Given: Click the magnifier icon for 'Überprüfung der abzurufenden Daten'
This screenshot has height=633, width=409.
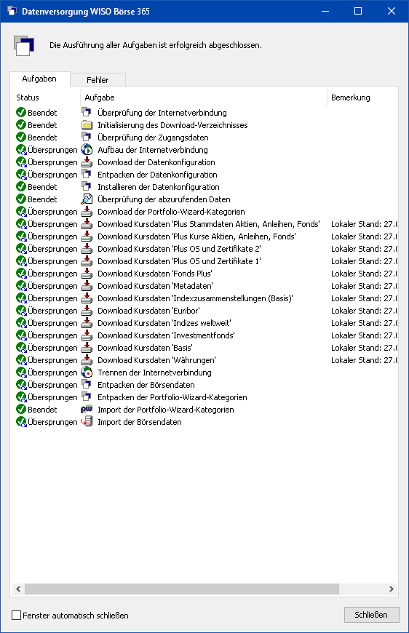Looking at the screenshot, I should click(x=87, y=199).
